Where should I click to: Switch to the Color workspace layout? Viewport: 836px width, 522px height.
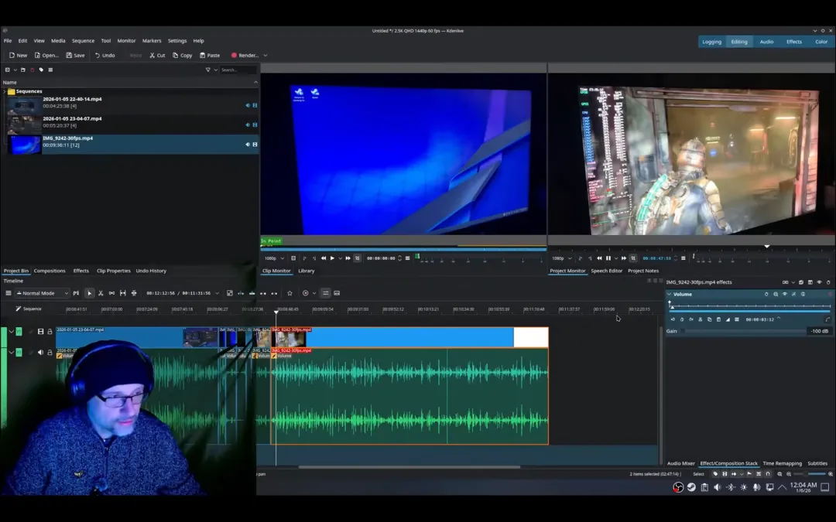[821, 42]
